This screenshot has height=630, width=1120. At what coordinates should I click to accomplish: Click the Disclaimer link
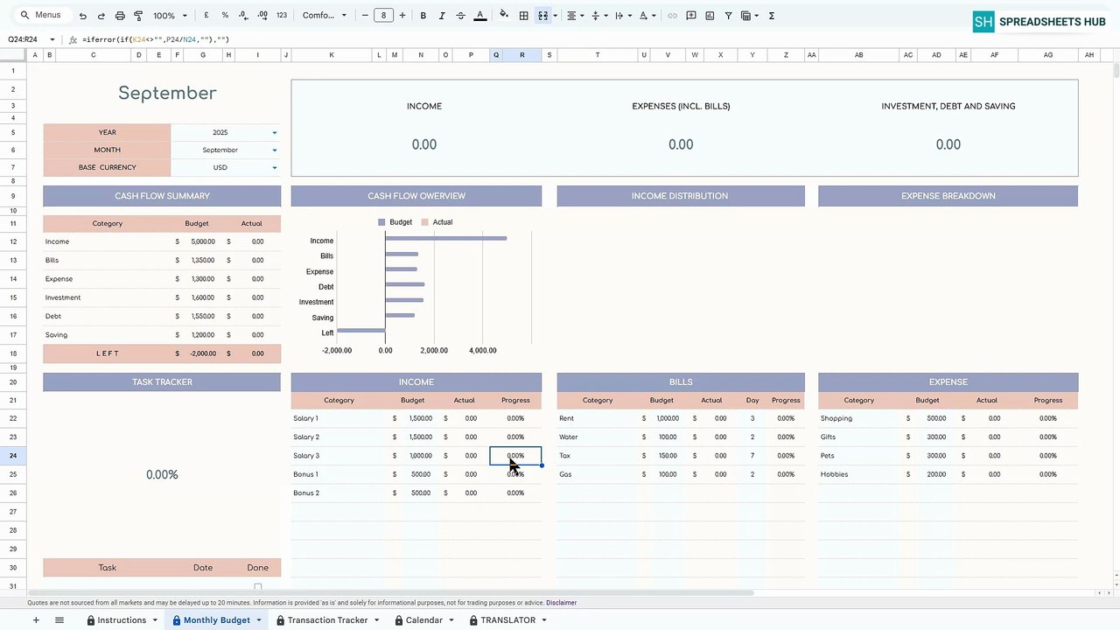pos(561,603)
